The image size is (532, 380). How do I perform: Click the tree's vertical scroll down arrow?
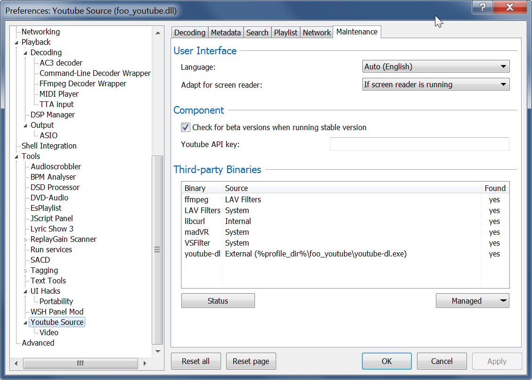pyautogui.click(x=158, y=351)
